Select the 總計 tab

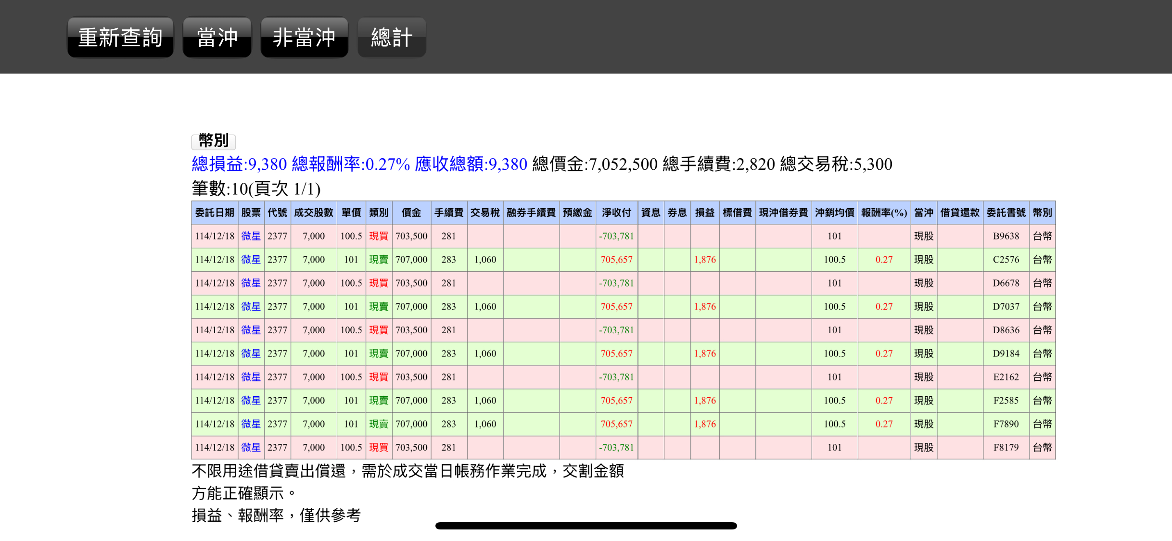(392, 38)
